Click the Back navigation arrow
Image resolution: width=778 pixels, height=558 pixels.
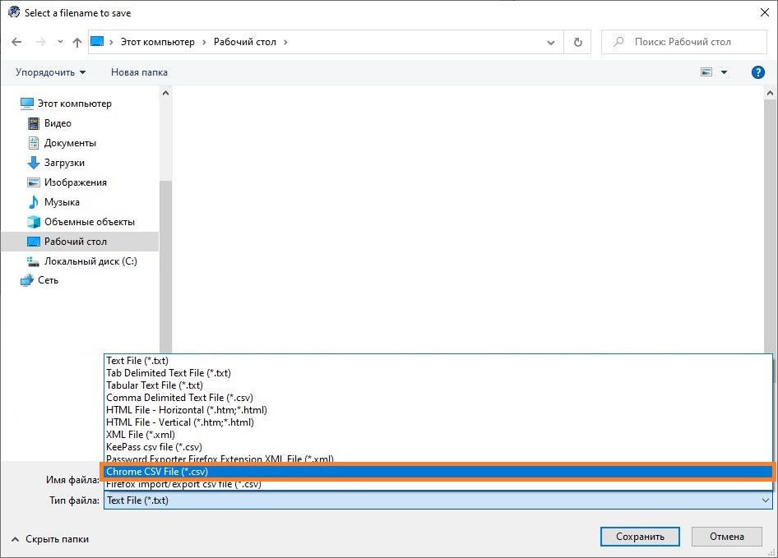pos(17,42)
